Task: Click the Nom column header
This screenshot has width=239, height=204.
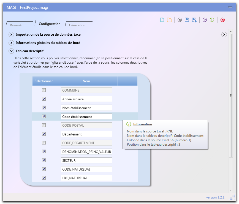Action: tap(86, 81)
